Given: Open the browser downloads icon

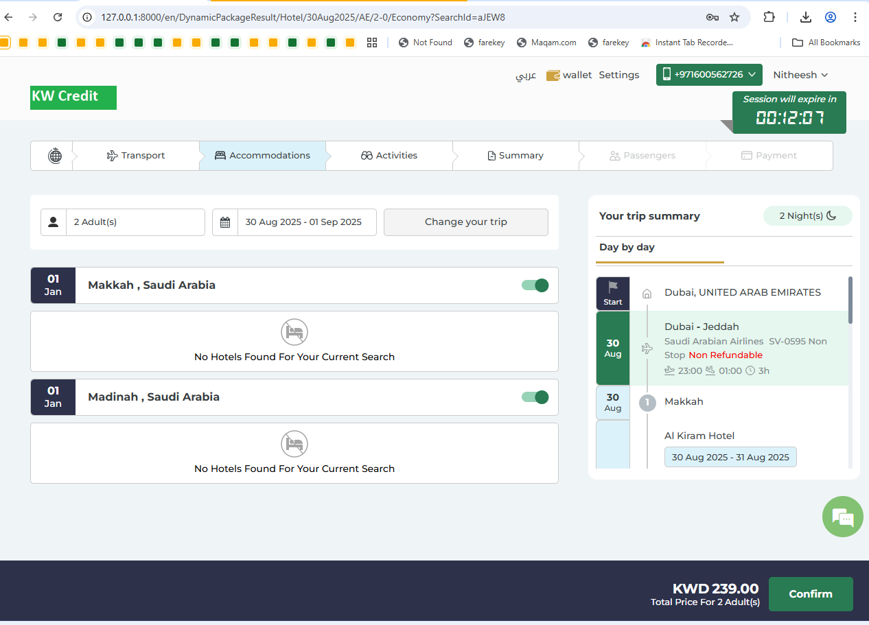Looking at the screenshot, I should [x=806, y=17].
